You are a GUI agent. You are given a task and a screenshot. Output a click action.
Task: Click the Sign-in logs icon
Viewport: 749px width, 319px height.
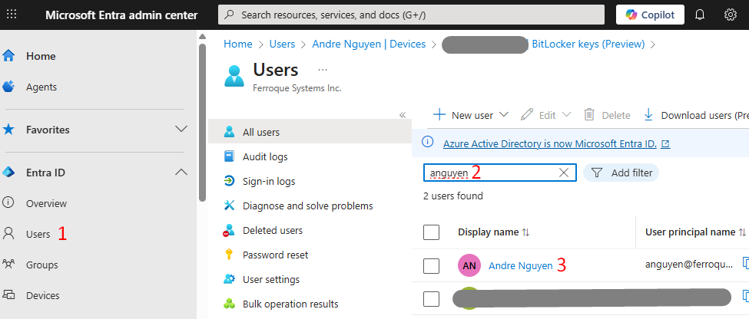click(229, 181)
